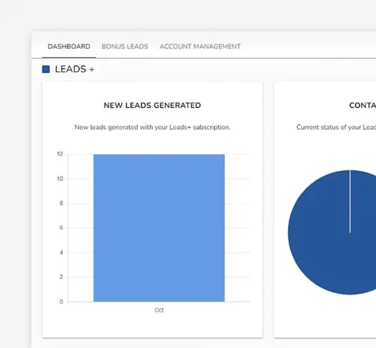Click the 10 value on the y-axis
376x348 pixels.
click(x=60, y=178)
